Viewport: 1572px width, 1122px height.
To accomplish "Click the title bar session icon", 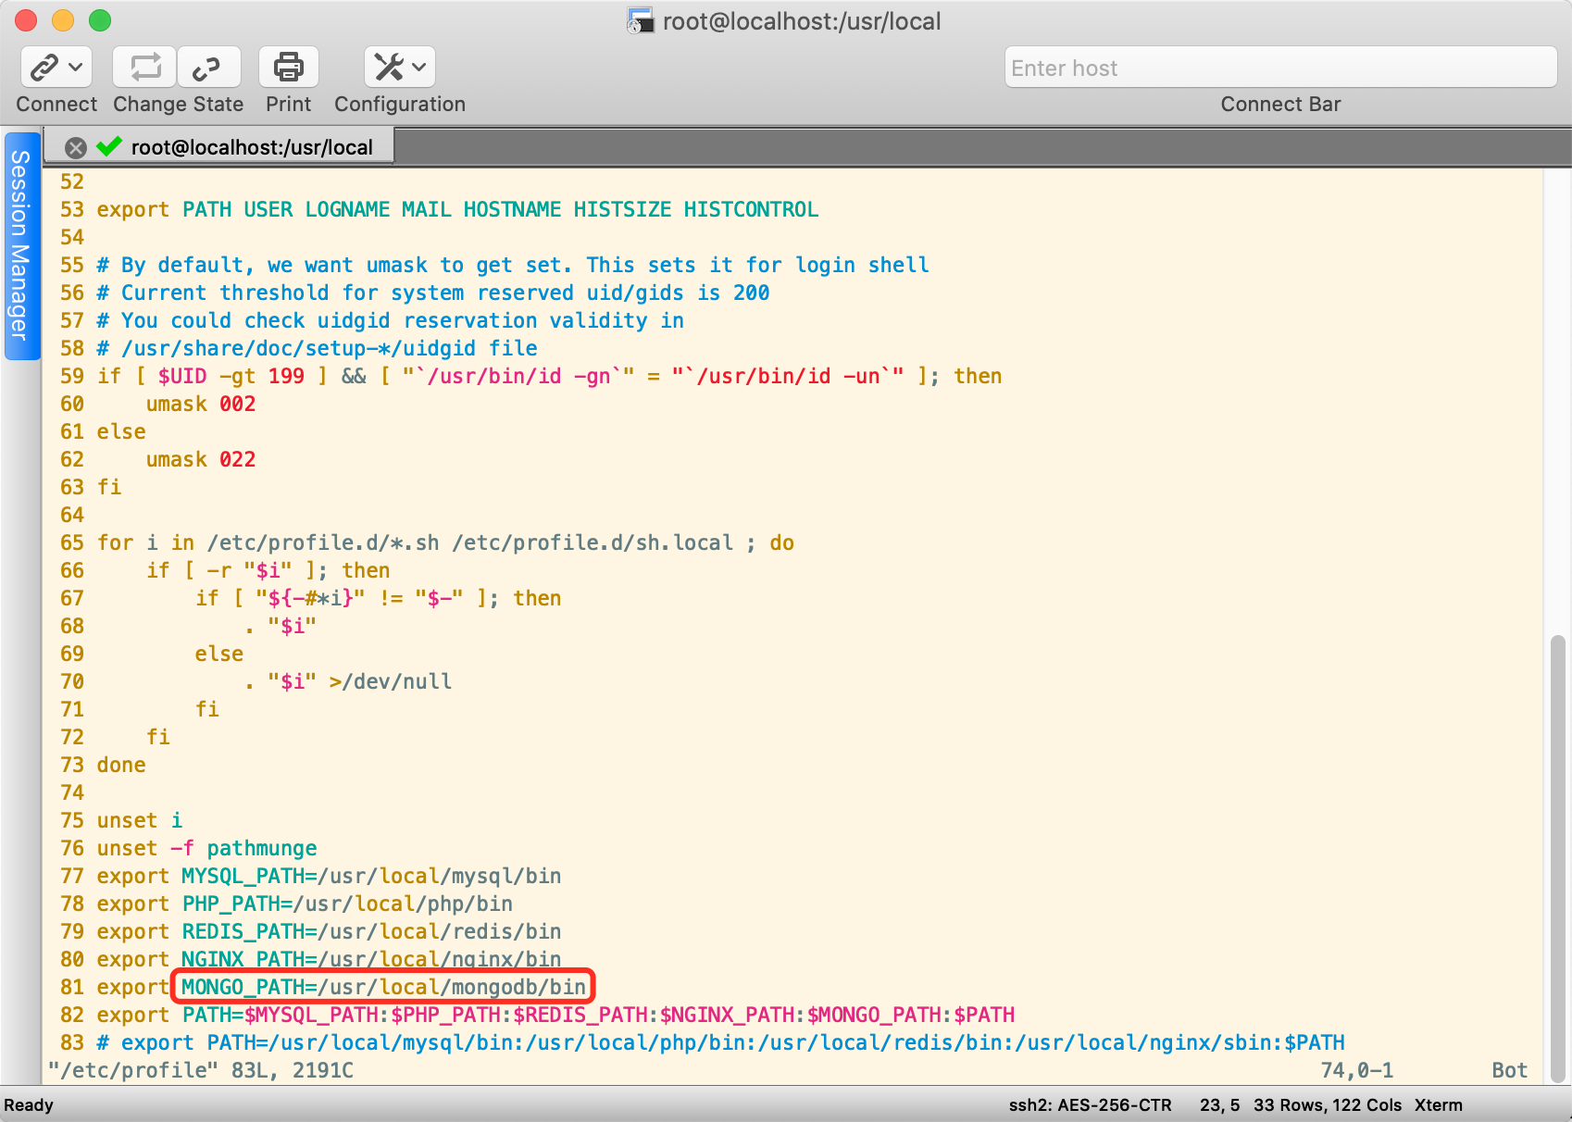I will click(640, 20).
